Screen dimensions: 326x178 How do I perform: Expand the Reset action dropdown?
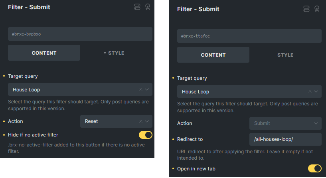click(x=147, y=121)
